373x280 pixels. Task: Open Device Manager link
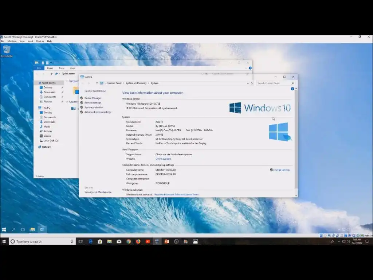click(x=93, y=98)
